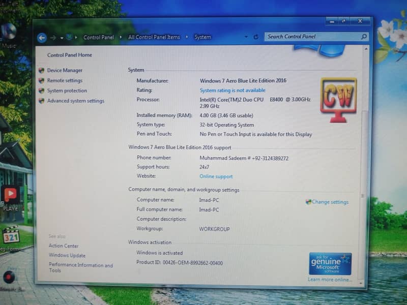This screenshot has width=407, height=305.
Task: Open the PLAYit desktop shortcut
Action: click(x=10, y=196)
